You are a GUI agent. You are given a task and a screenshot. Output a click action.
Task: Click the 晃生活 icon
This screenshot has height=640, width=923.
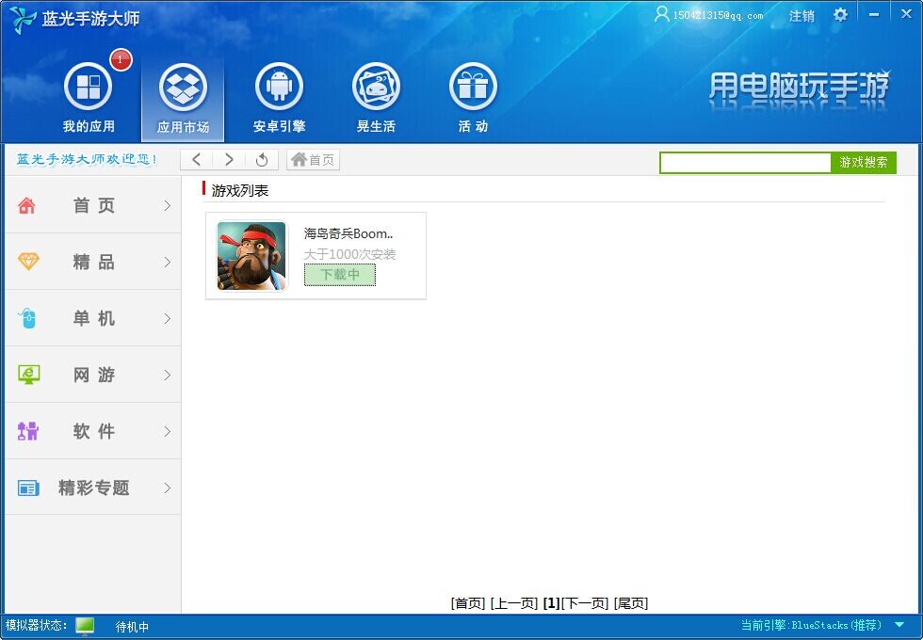click(x=376, y=88)
